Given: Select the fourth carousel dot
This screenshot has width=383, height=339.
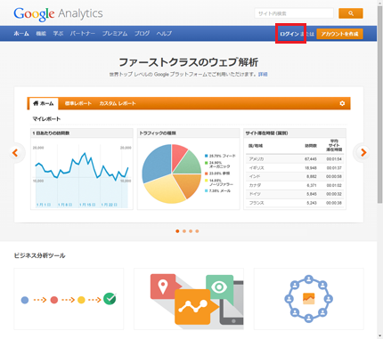Looking at the screenshot, I should [x=197, y=231].
